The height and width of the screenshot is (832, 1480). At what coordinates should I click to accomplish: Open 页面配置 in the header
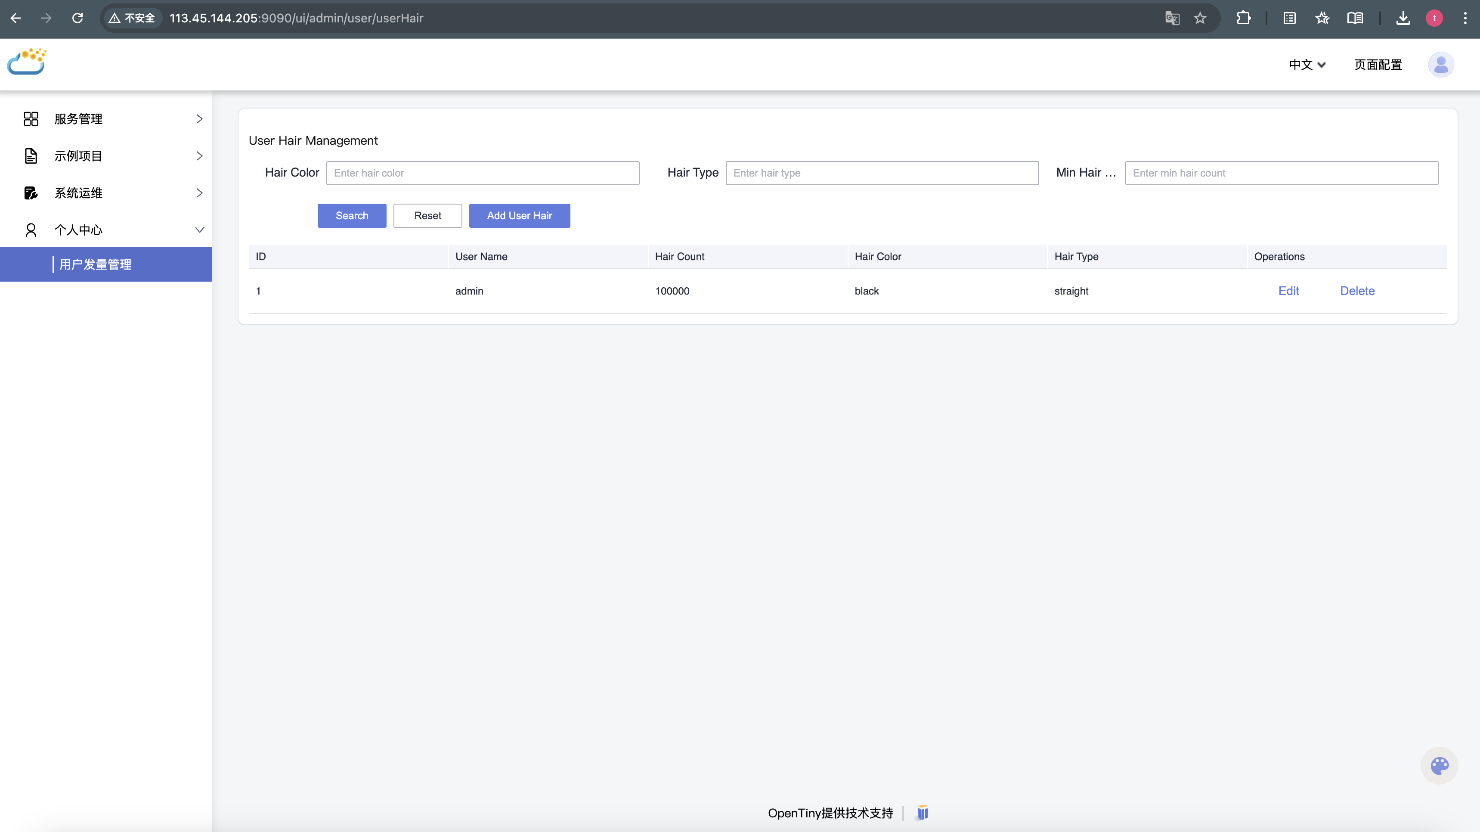(x=1378, y=65)
